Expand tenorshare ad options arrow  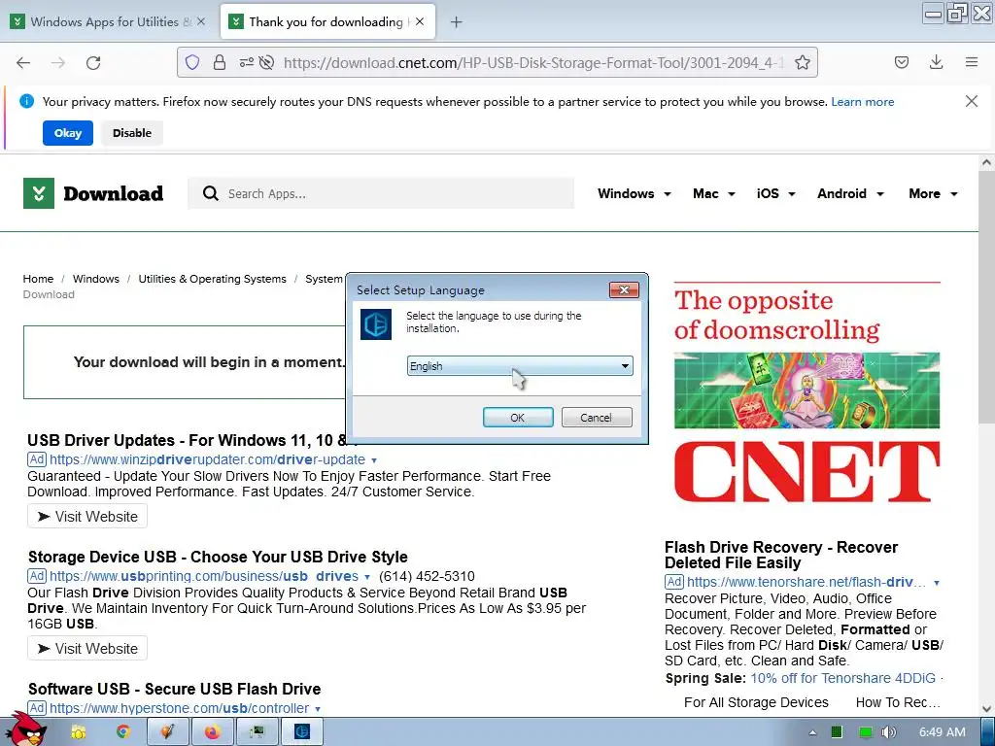[937, 583]
